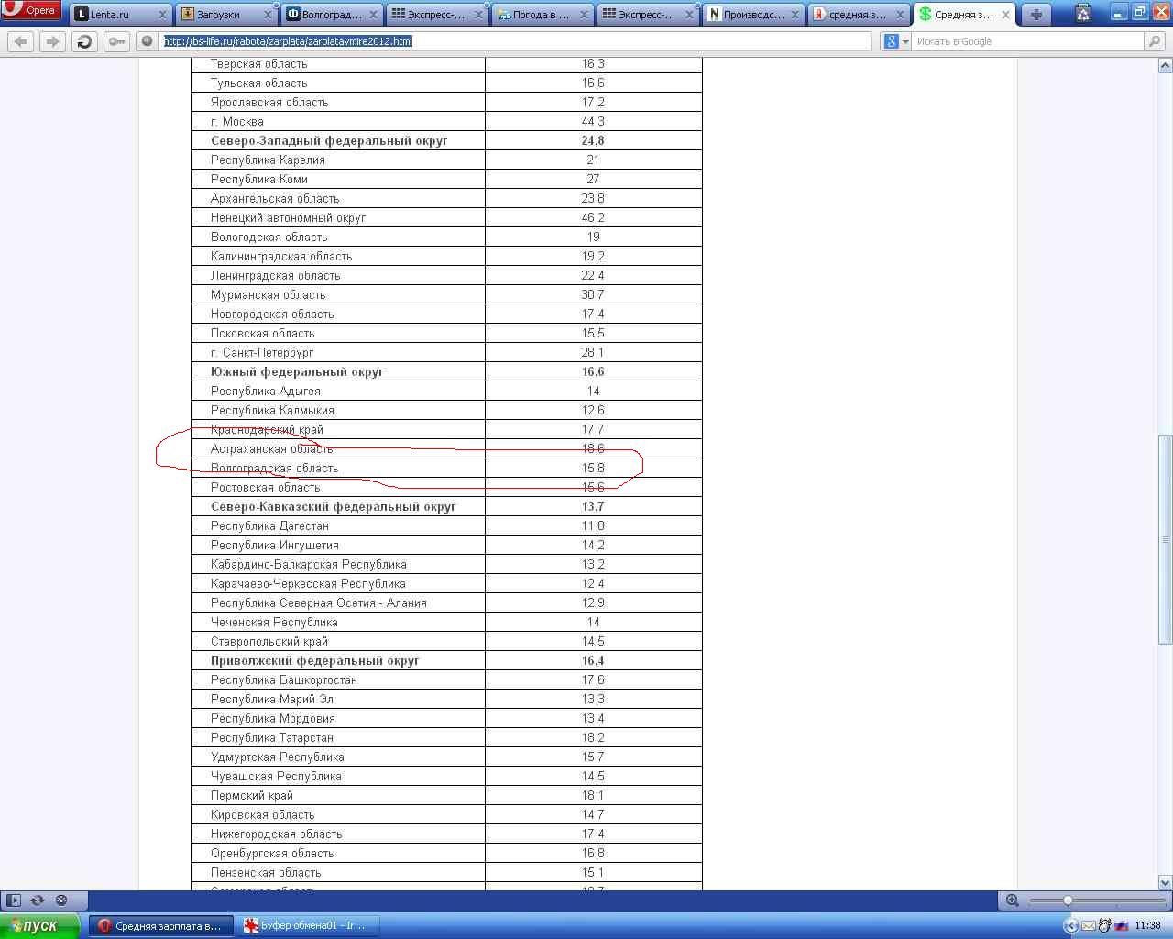Open the Google search engine dropdown
The image size is (1173, 939).
895,41
